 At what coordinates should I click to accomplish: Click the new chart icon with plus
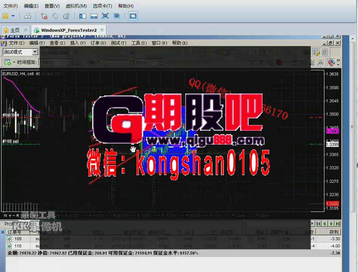[x=7, y=62]
